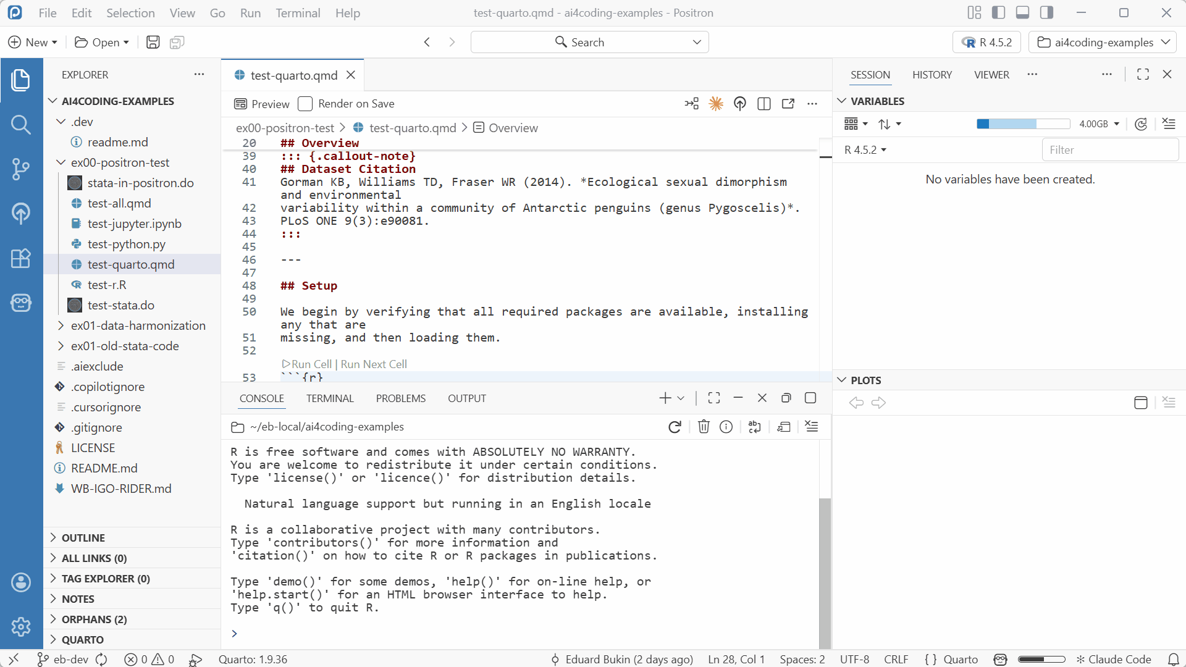Click the Save All toolbar icon
The image size is (1186, 667).
point(177,42)
